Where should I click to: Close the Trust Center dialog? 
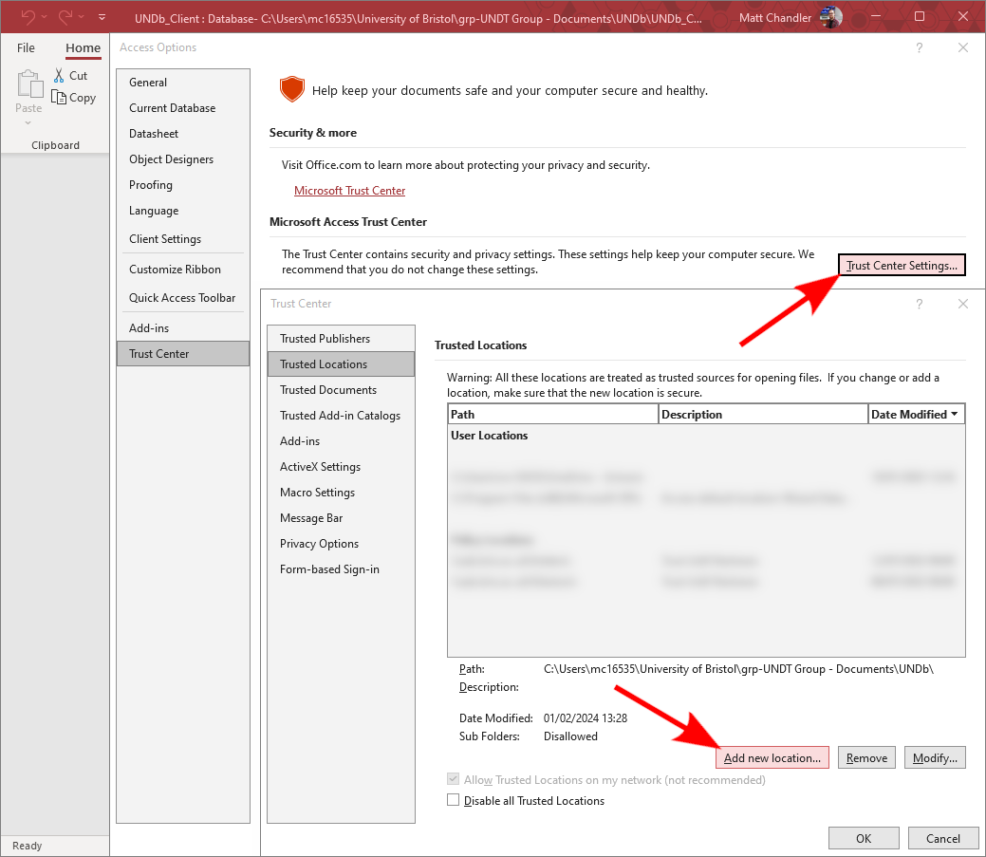pos(962,305)
